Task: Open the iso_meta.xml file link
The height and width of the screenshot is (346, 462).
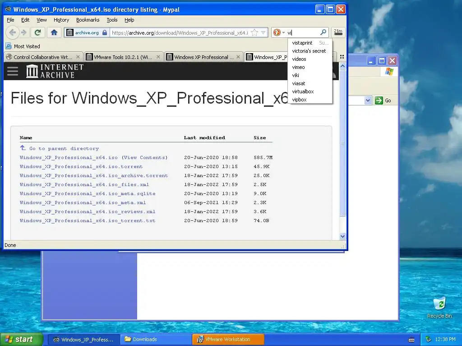Action: [x=83, y=202]
